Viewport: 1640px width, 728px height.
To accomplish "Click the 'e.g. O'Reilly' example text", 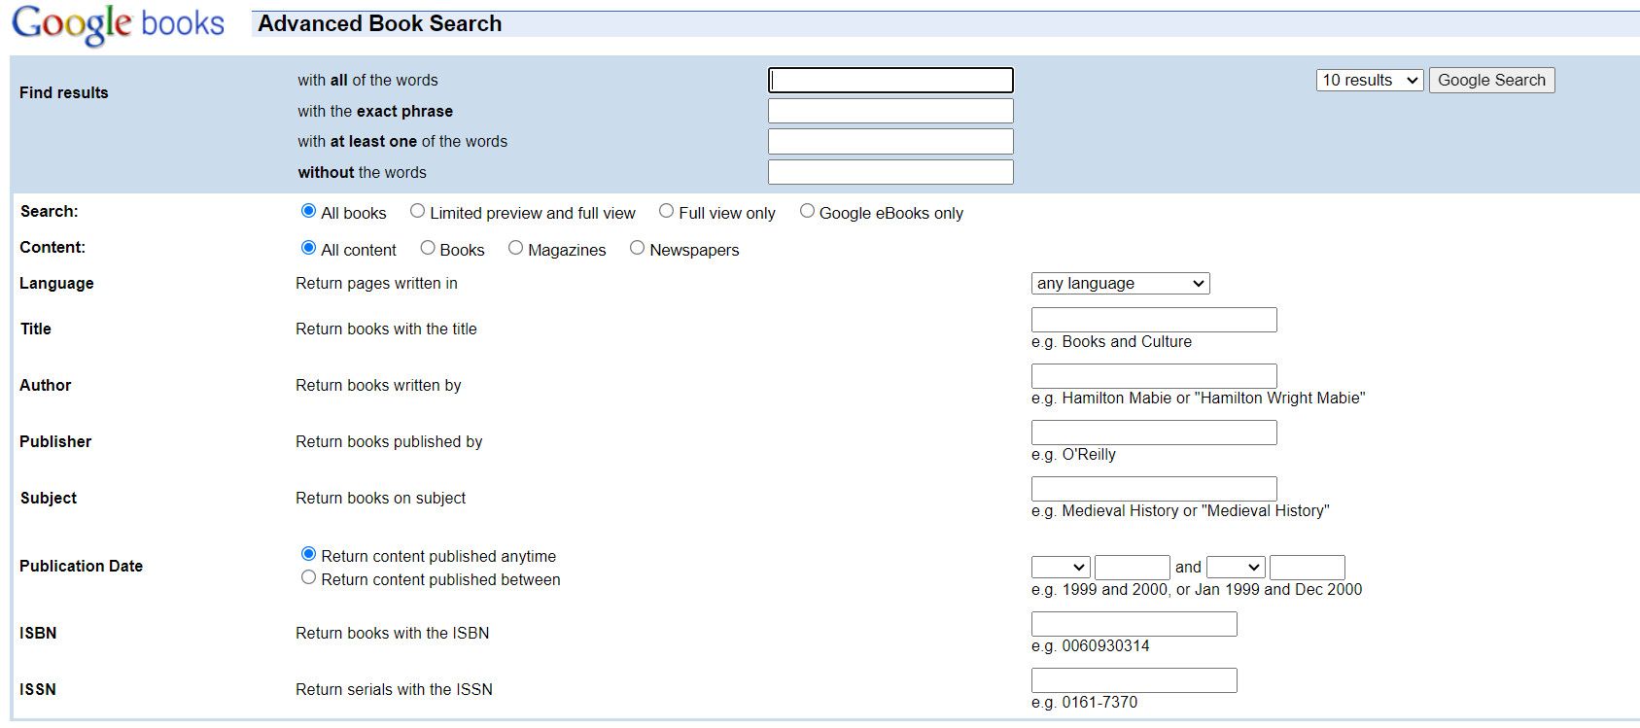I will pyautogui.click(x=1073, y=454).
